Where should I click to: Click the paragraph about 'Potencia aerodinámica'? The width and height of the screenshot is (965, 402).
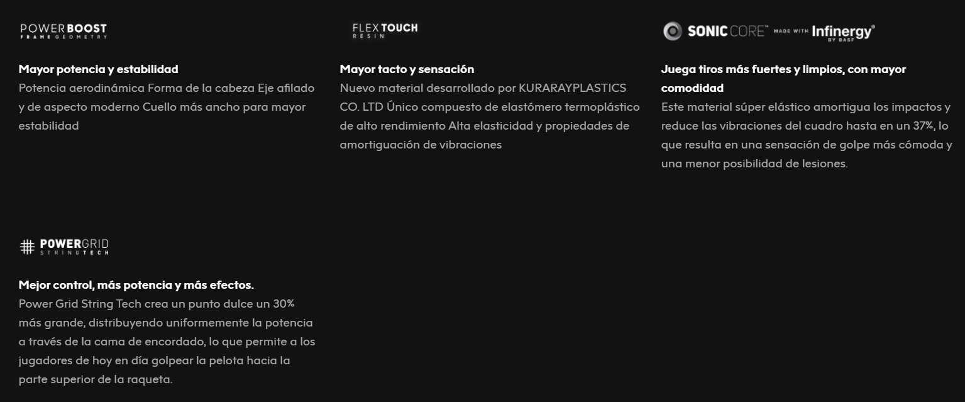click(x=167, y=107)
